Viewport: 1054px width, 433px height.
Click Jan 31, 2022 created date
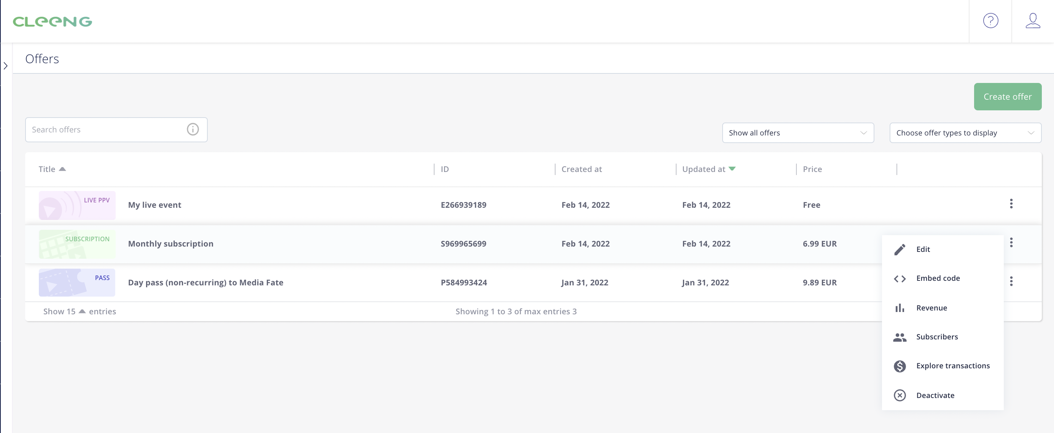pyautogui.click(x=585, y=282)
